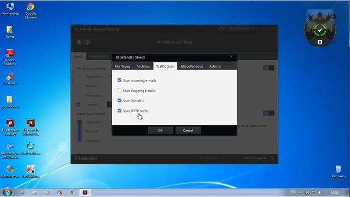Select the CCleaner desktop shortcut

pos(10,78)
